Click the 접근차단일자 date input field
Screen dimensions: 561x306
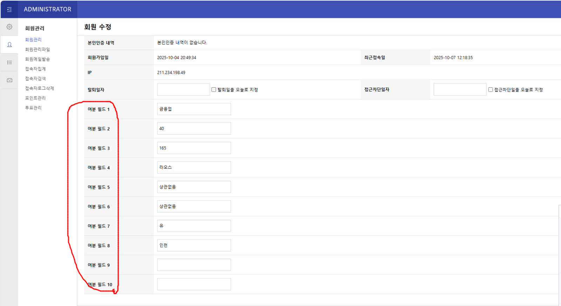tap(460, 90)
